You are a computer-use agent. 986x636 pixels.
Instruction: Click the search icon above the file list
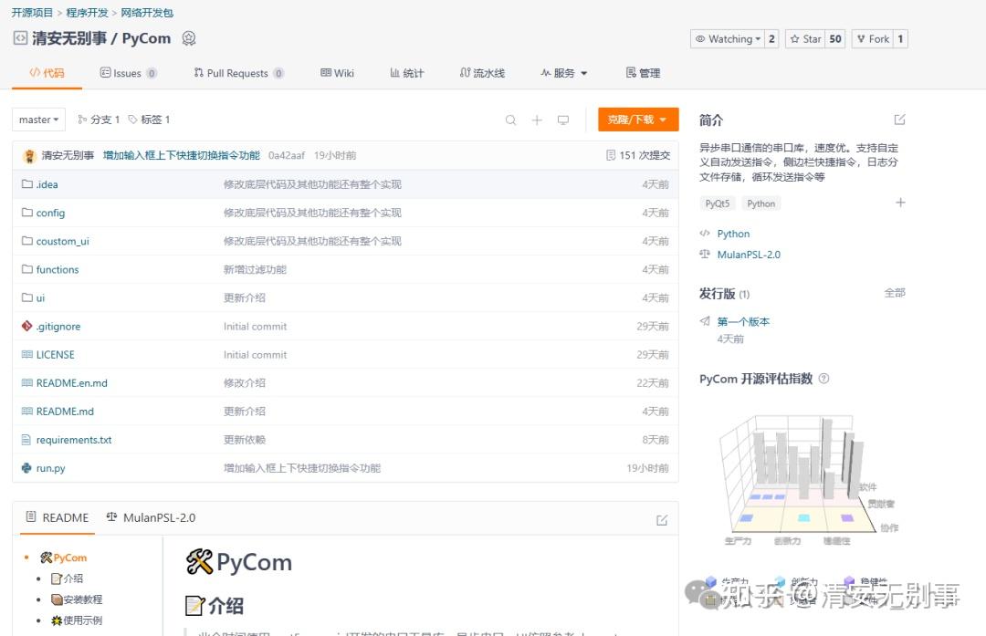point(510,120)
